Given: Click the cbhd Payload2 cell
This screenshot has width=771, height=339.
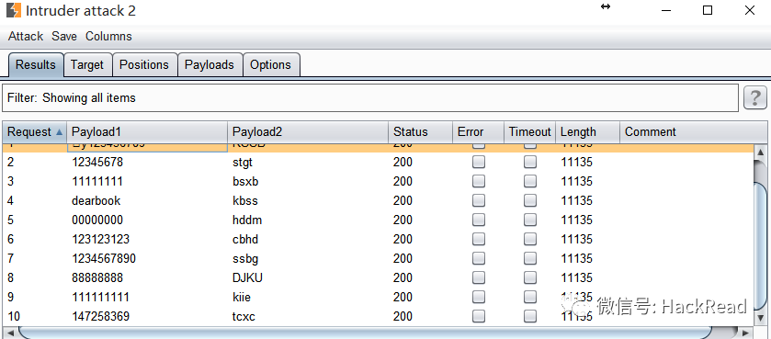Looking at the screenshot, I should [x=308, y=239].
